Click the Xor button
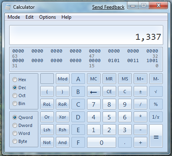 click(x=63, y=117)
